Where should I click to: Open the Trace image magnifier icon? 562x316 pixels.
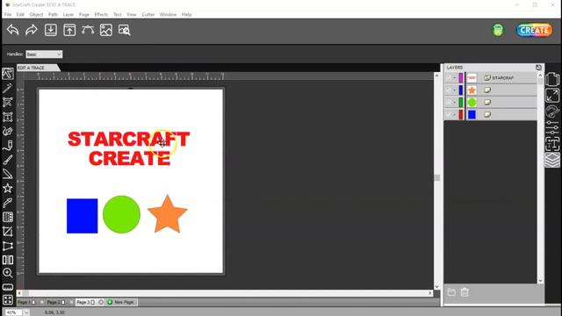(x=125, y=30)
